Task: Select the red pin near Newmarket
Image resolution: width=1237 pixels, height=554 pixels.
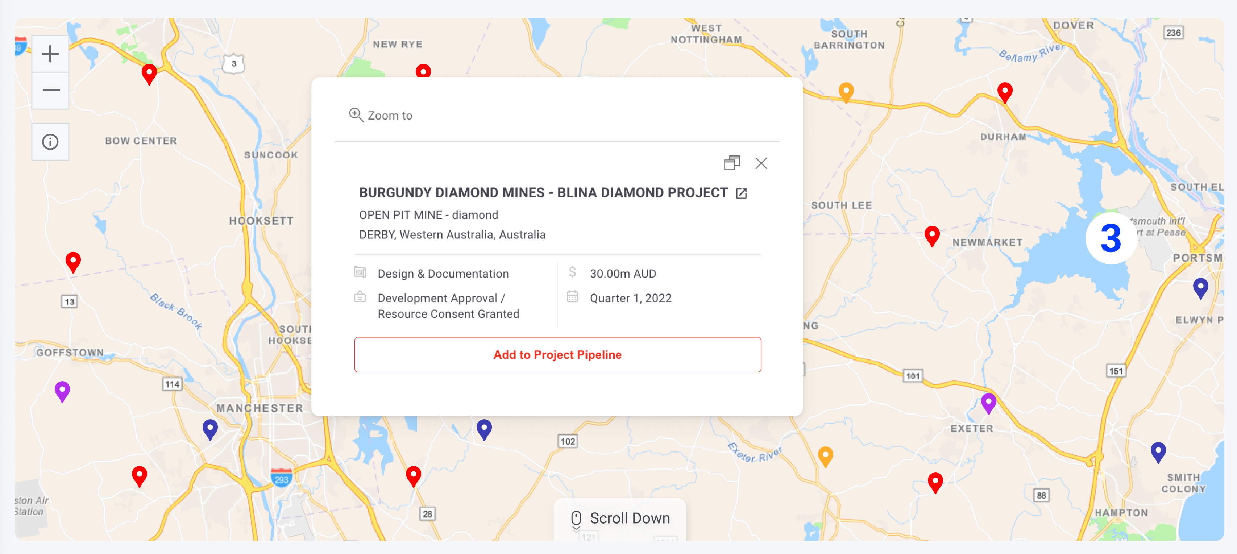Action: [931, 235]
